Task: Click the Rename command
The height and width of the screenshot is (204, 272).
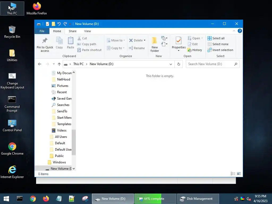Action: tap(137, 48)
